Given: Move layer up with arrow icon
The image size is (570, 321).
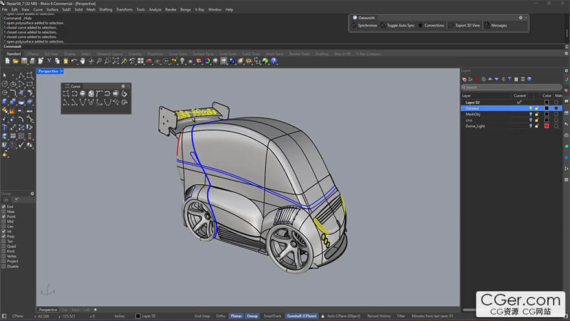Looking at the screenshot, I should point(489,79).
